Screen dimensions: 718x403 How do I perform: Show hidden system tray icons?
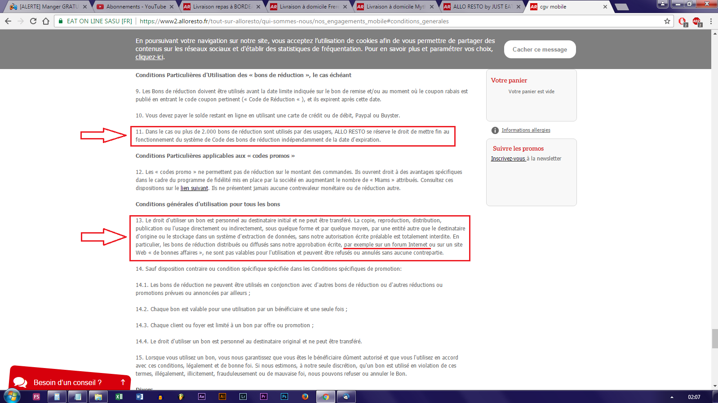click(x=672, y=397)
